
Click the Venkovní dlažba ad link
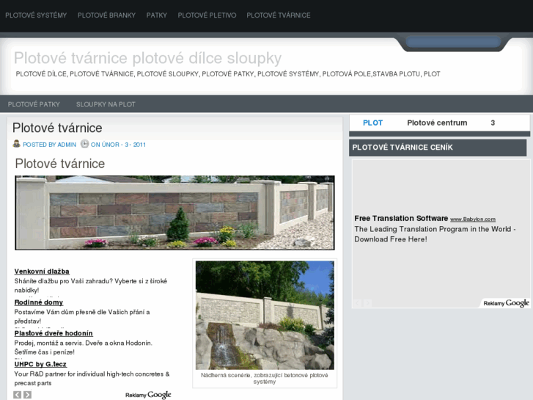(42, 272)
